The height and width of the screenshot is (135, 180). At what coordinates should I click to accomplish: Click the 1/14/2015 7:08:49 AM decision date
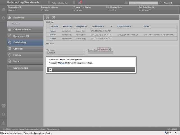point(101,31)
